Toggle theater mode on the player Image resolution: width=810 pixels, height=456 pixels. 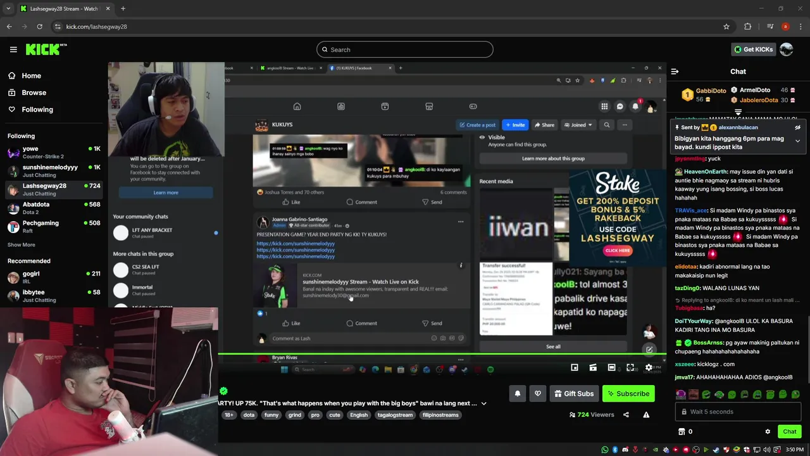(x=611, y=367)
